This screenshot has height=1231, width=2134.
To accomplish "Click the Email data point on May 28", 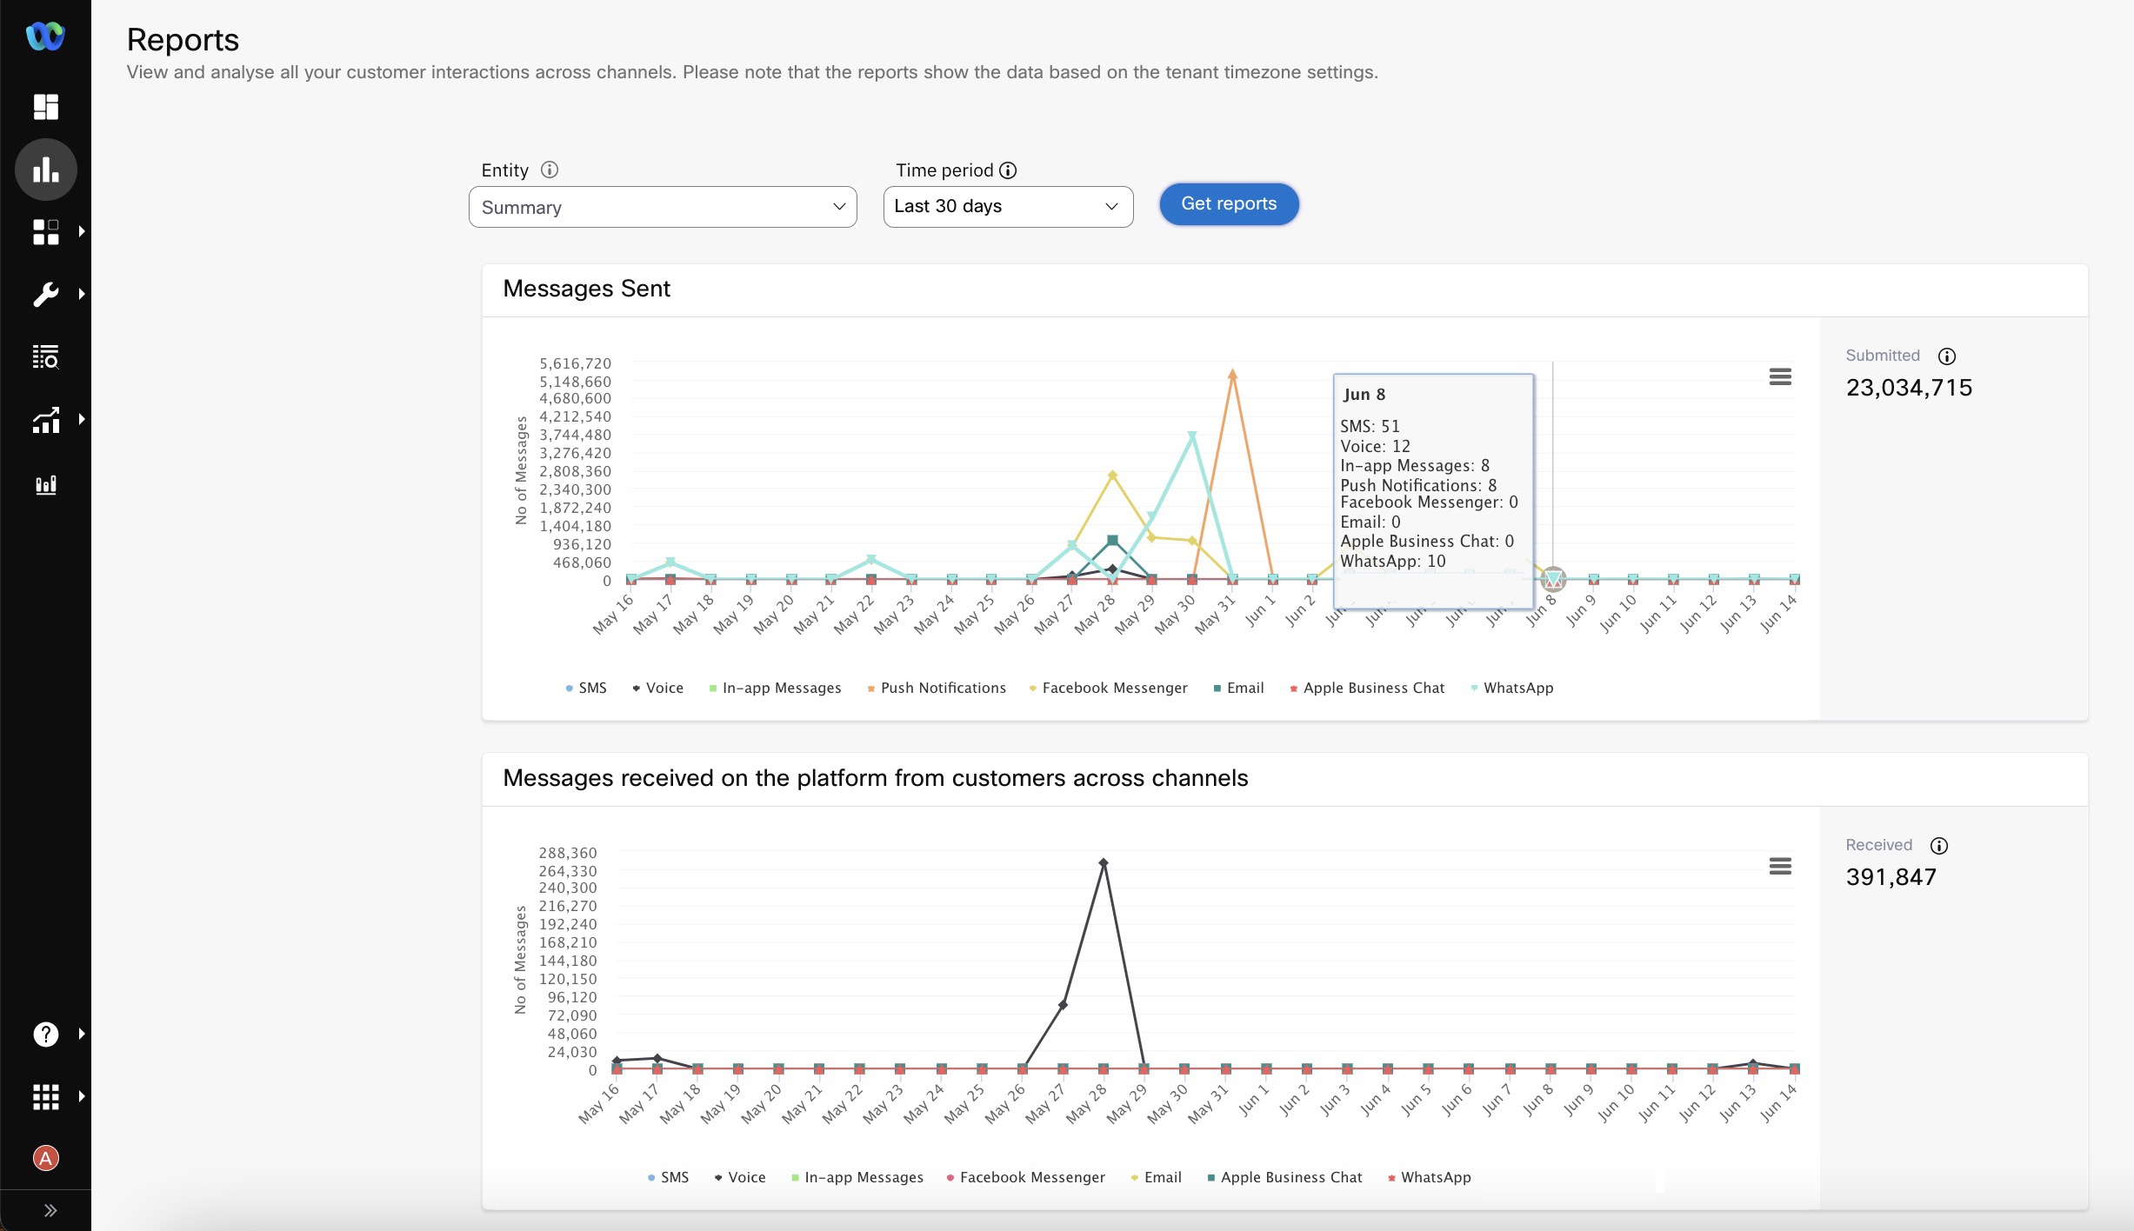I will click(x=1112, y=541).
